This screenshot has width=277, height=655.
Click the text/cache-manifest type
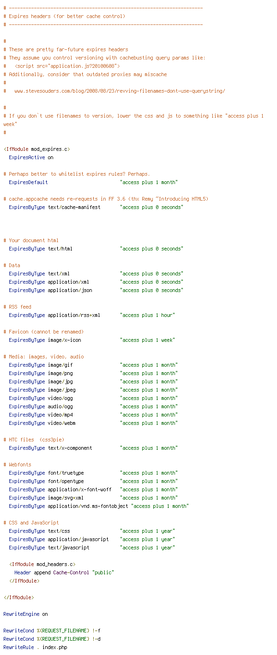pyautogui.click(x=74, y=207)
